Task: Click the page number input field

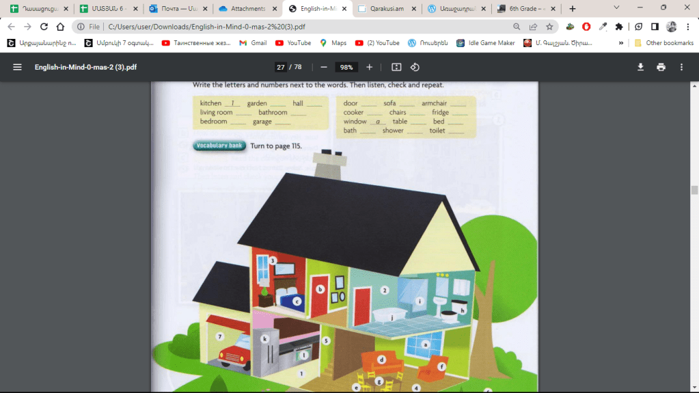Action: (x=281, y=67)
